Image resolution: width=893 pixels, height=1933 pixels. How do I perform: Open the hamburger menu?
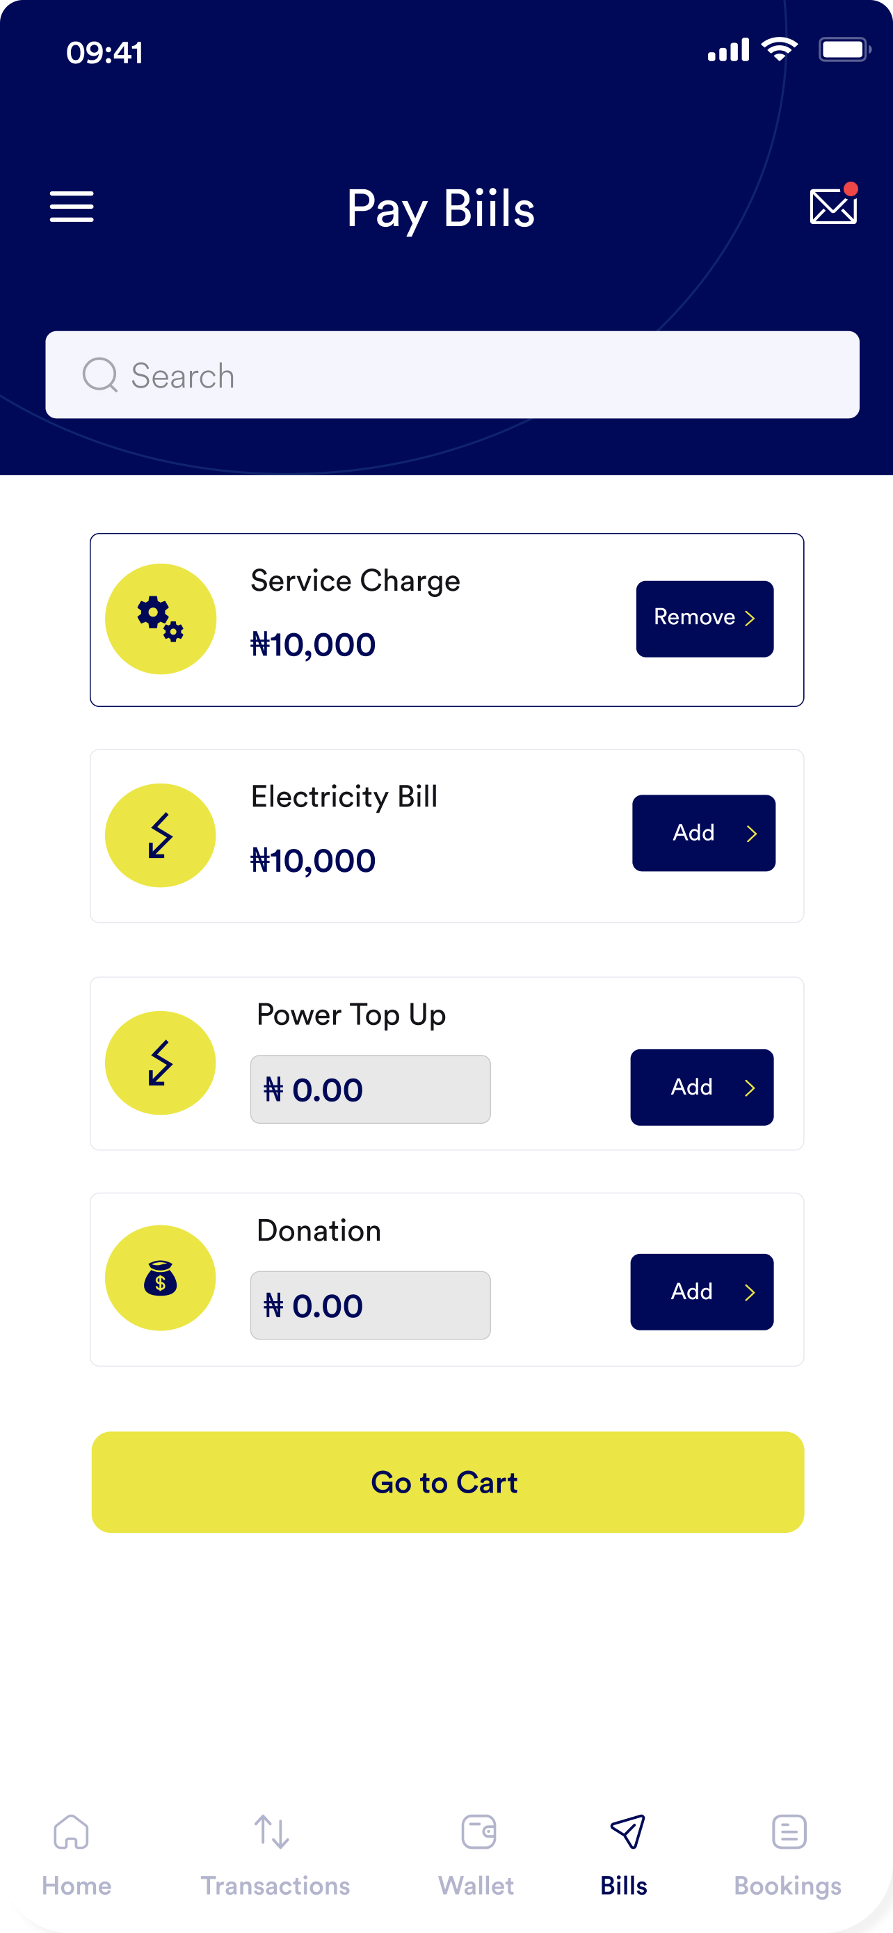point(71,207)
